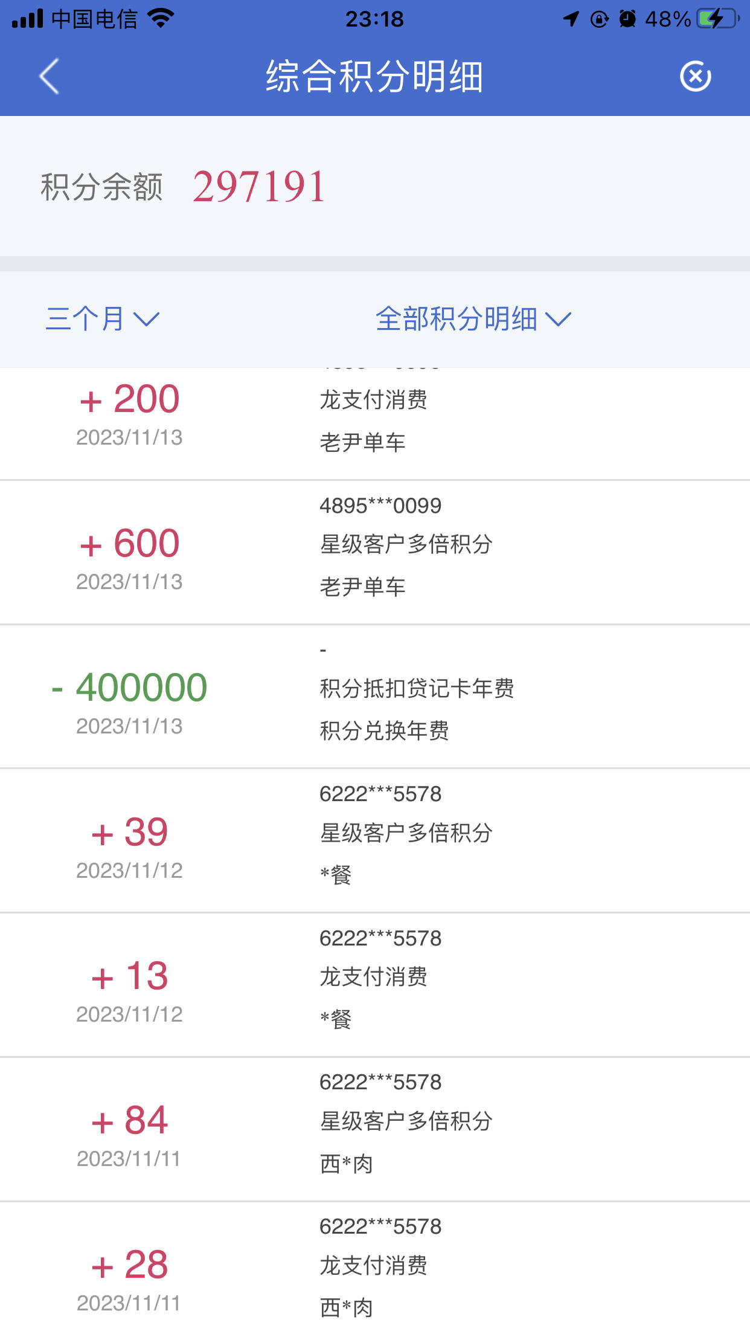The image size is (750, 1334).
Task: Tap the 综合积分明细 page title
Action: coord(374,76)
